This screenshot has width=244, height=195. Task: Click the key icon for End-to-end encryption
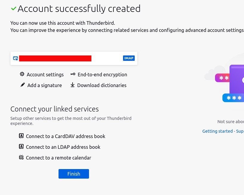pos(73,74)
